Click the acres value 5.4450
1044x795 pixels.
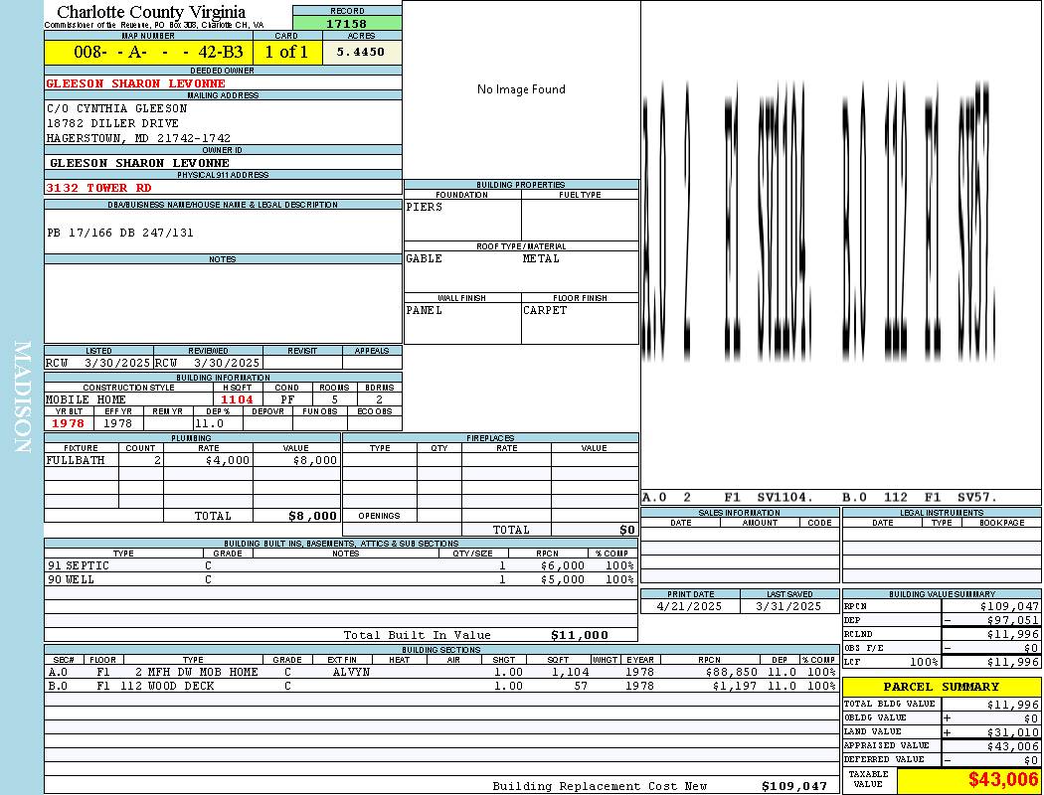tap(360, 52)
